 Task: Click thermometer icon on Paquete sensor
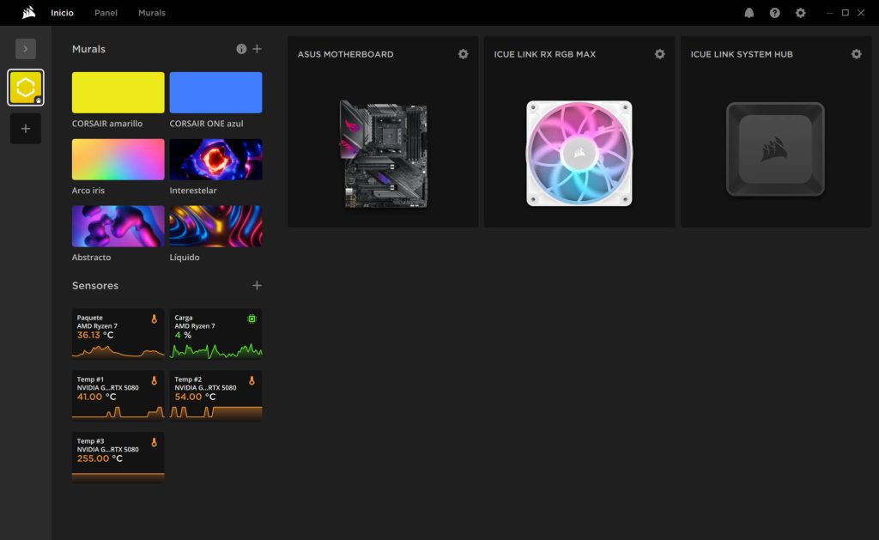tap(154, 319)
